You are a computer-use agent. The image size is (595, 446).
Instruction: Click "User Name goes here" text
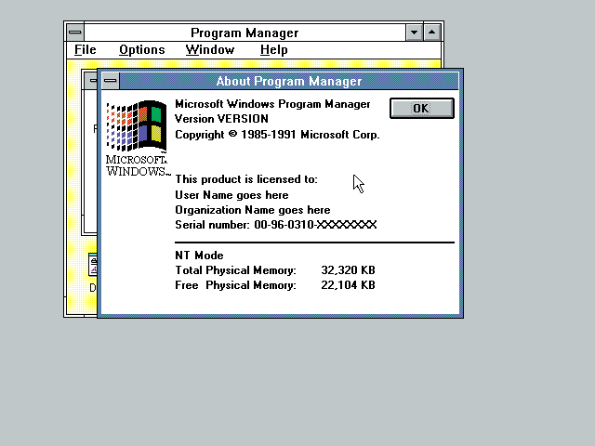(x=231, y=195)
